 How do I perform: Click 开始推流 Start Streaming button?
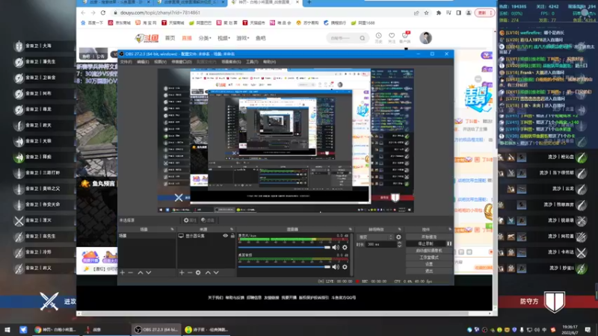coord(429,237)
